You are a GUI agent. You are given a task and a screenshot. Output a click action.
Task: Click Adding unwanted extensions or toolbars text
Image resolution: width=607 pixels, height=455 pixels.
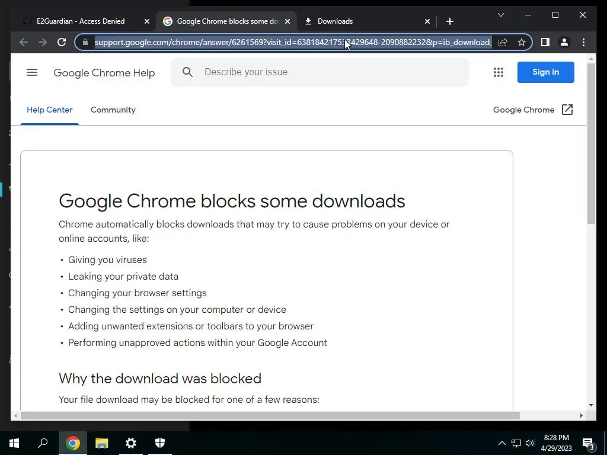pyautogui.click(x=191, y=326)
